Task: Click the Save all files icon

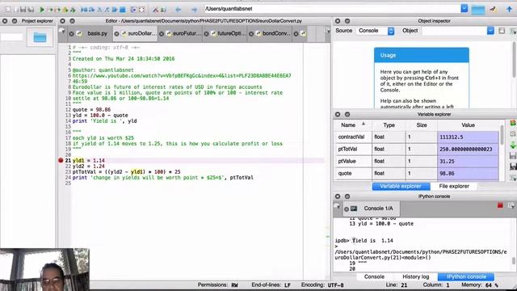Action: (31, 10)
